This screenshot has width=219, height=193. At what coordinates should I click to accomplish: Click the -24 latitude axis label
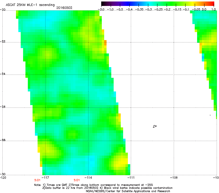click(3, 74)
